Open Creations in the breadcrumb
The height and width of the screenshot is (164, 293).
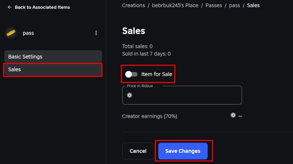point(133,5)
